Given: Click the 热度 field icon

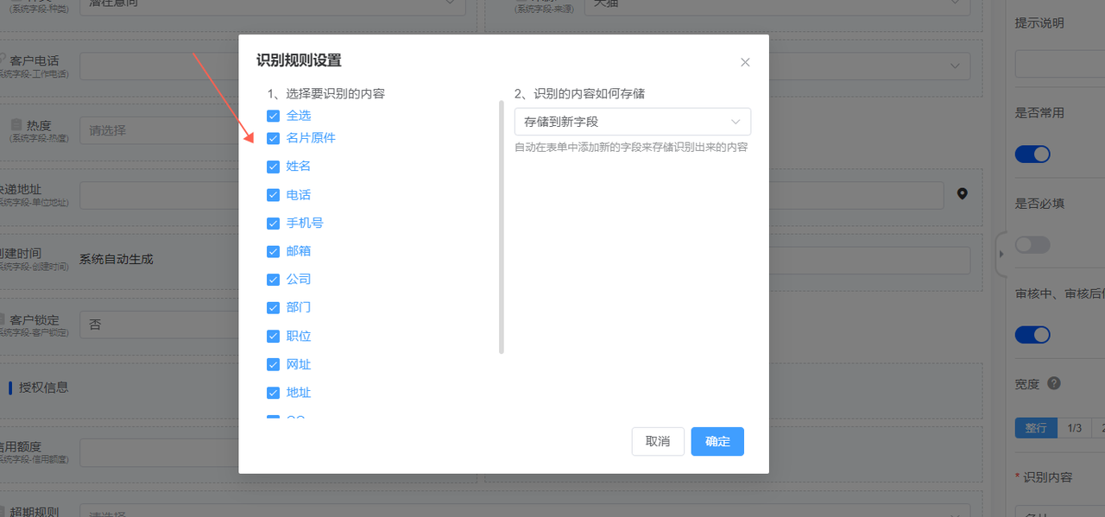Looking at the screenshot, I should coord(16,125).
